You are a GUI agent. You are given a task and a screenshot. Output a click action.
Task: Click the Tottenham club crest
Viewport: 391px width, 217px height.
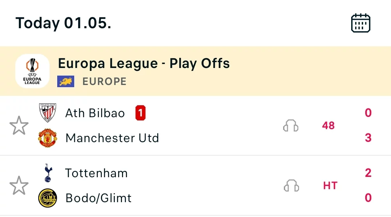point(47,173)
